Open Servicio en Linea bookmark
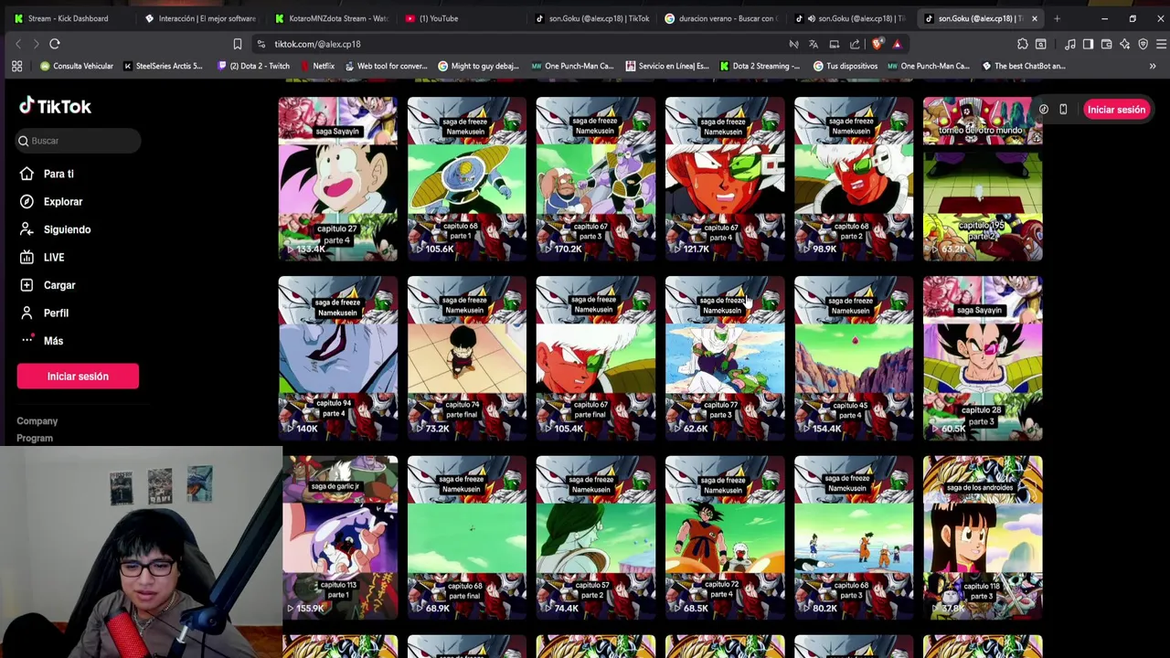 click(x=667, y=66)
